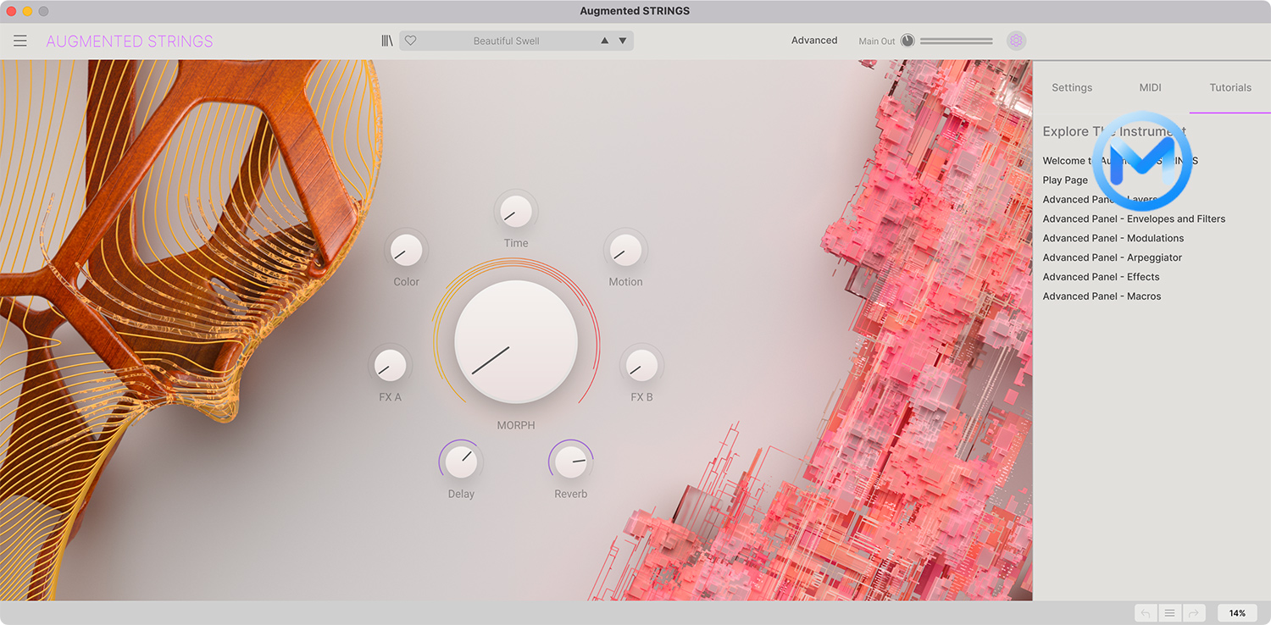Image resolution: width=1271 pixels, height=625 pixels.
Task: Click the Motion macro knob
Action: (625, 250)
